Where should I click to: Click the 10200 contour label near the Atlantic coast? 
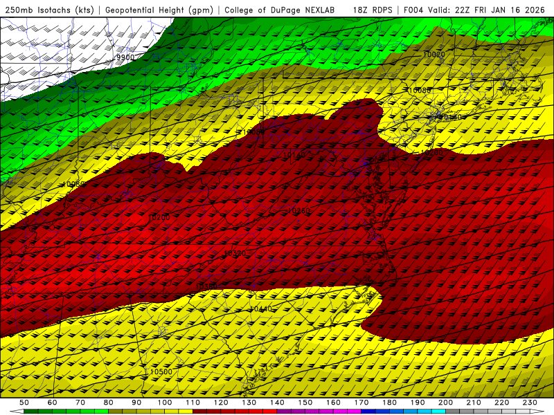[432, 153]
